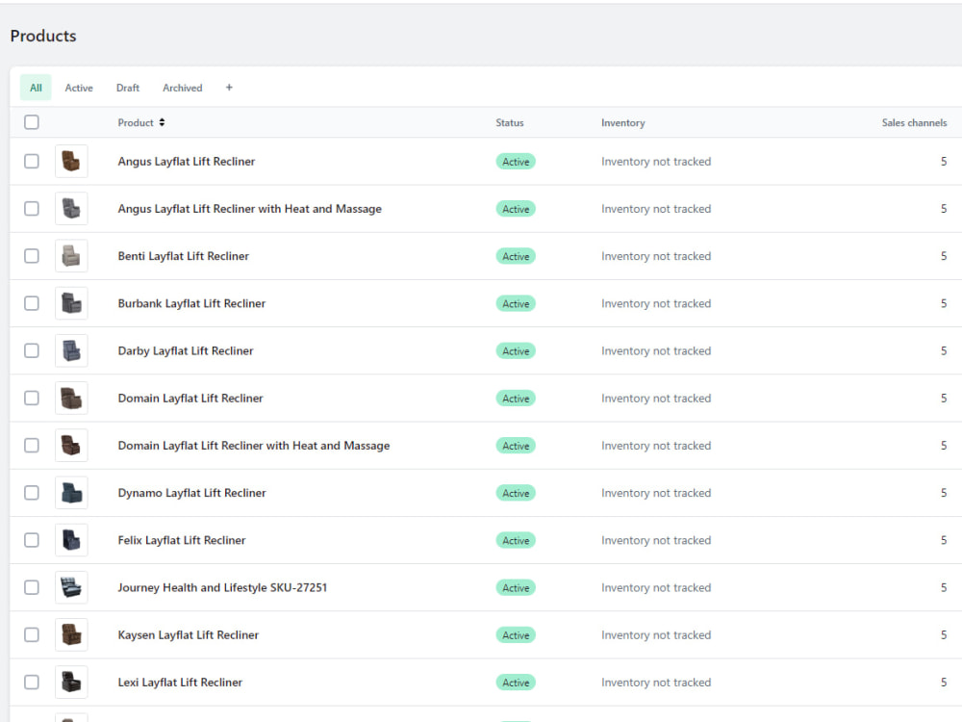Open Burbank Layflat Lift Recliner product
The image size is (962, 722).
[191, 303]
